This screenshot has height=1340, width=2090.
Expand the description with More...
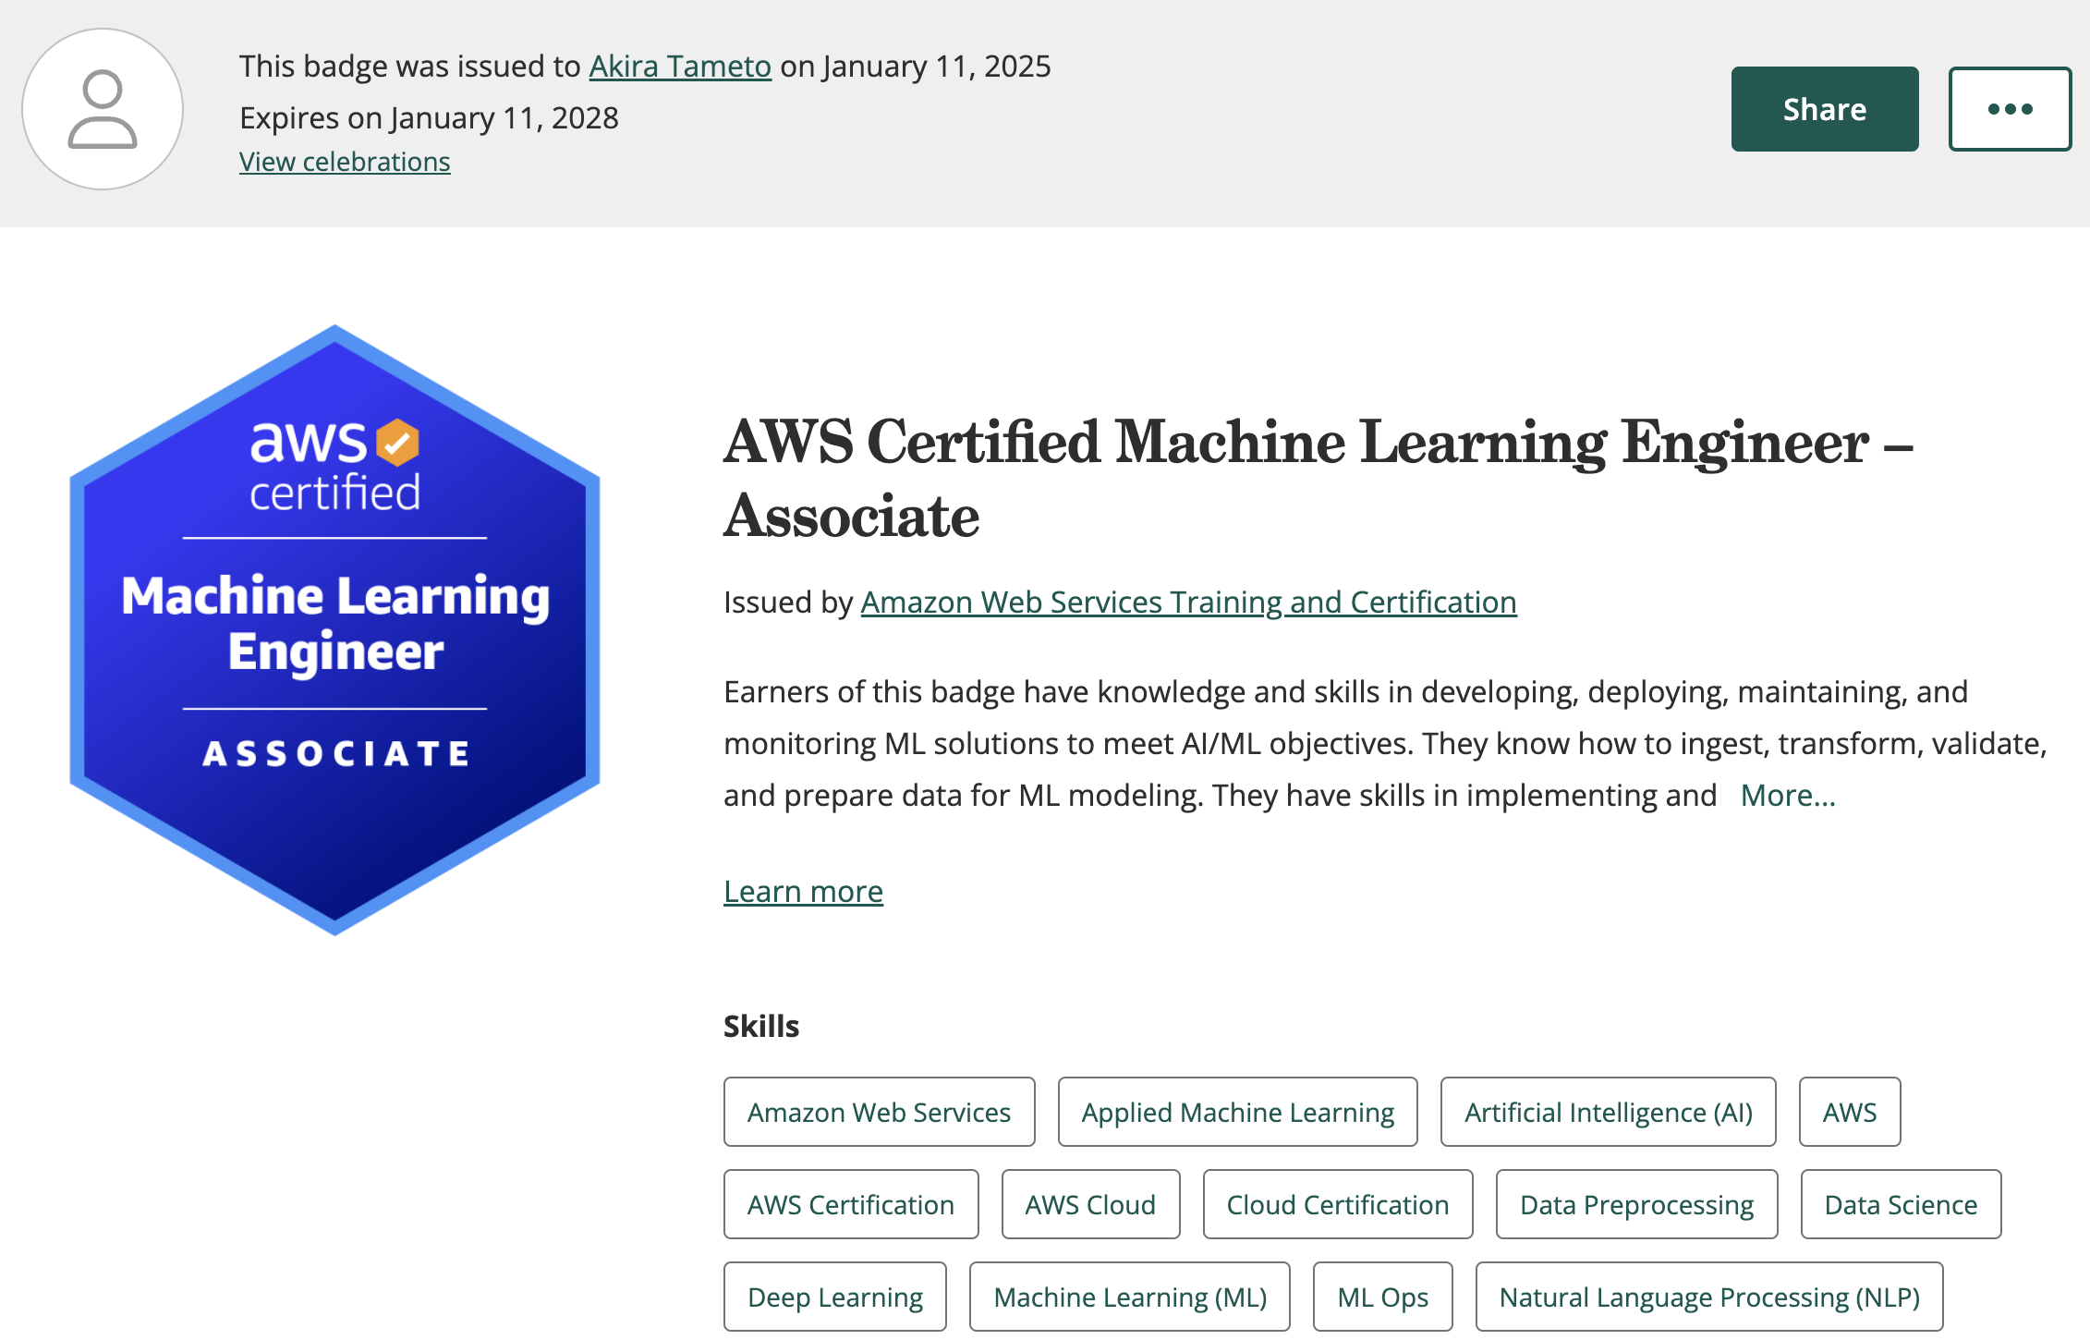1787,796
